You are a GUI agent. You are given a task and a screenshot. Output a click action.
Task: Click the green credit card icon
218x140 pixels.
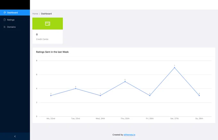(47, 24)
